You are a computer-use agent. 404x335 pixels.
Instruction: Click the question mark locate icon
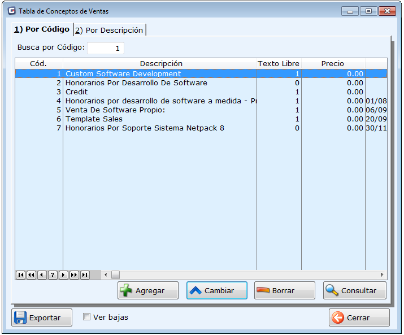click(53, 275)
